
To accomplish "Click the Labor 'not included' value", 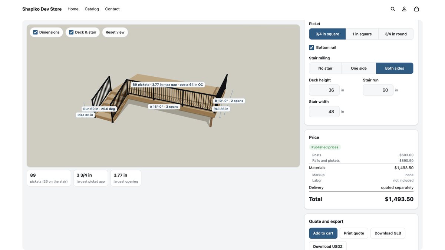I will (403, 180).
